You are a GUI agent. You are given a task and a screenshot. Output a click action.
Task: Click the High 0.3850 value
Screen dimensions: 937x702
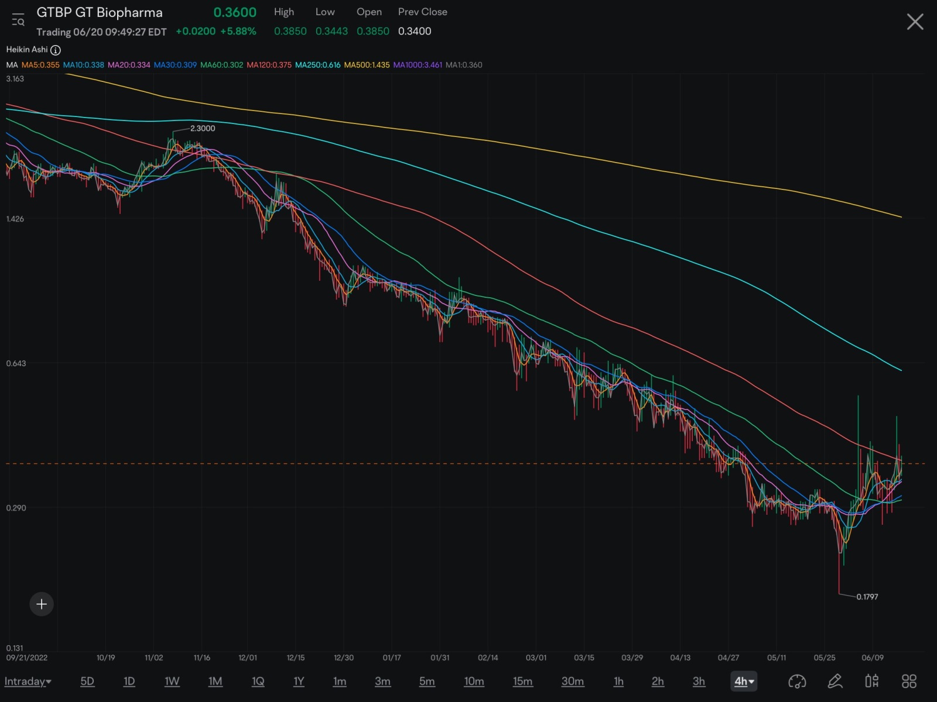[x=290, y=32]
